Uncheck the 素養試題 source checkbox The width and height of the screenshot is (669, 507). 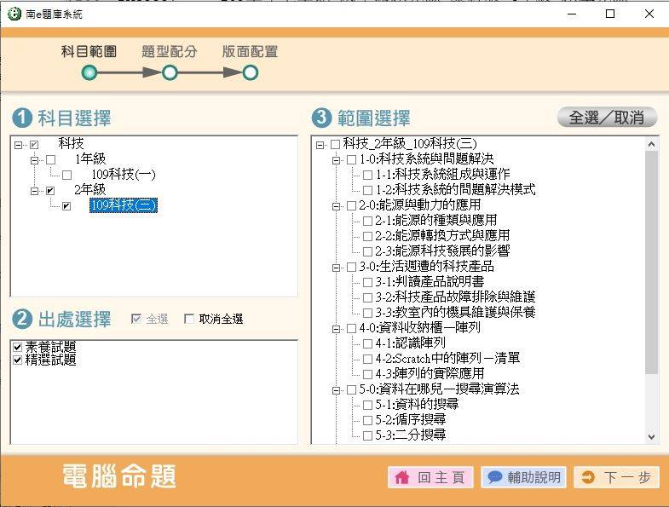(x=18, y=347)
